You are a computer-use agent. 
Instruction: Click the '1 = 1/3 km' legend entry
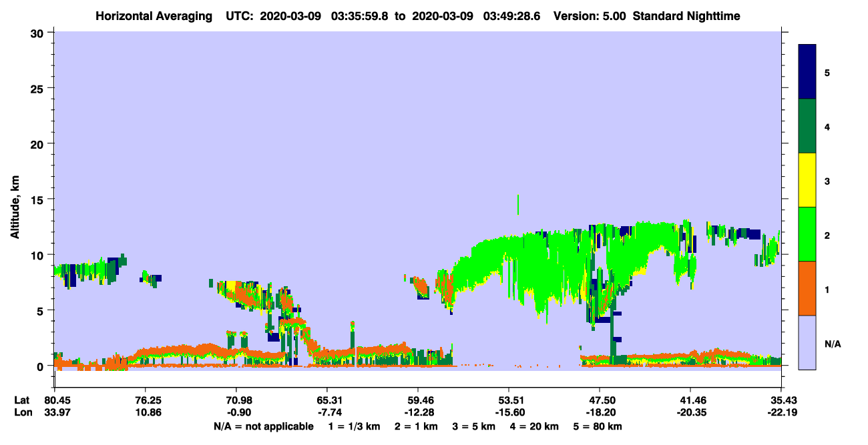click(354, 426)
